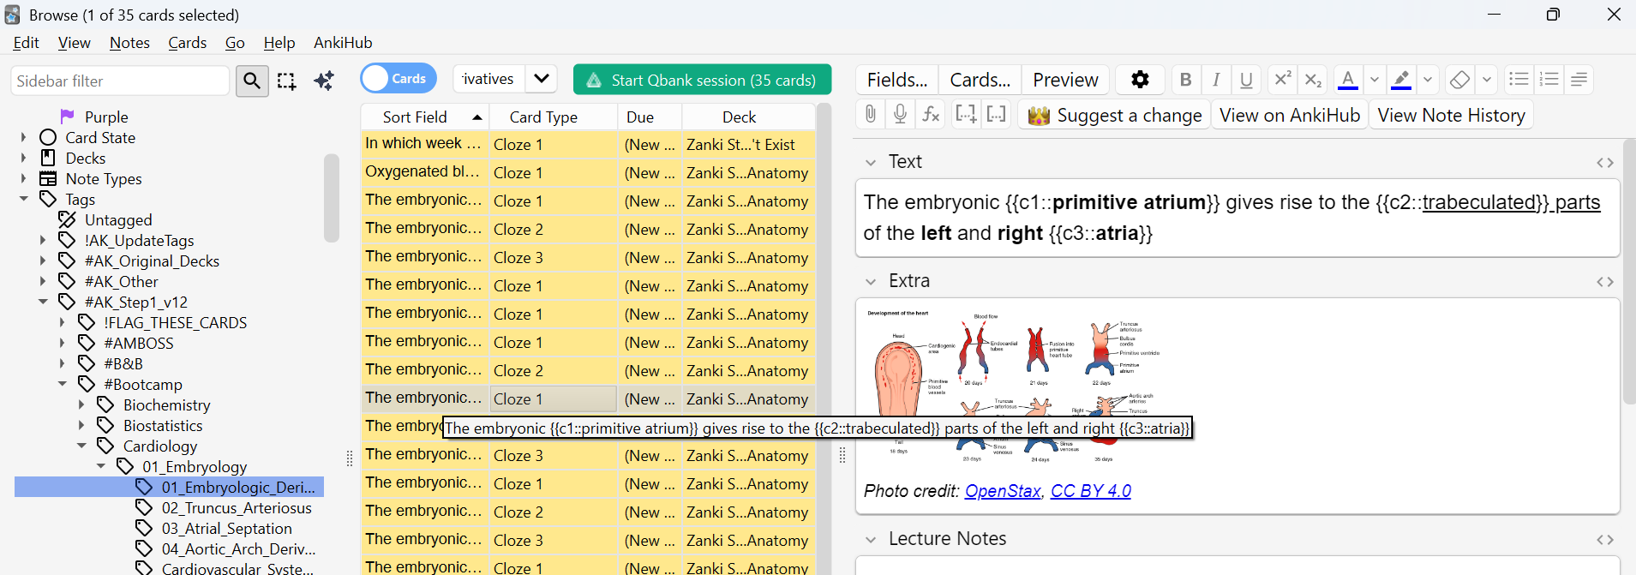Apply the blue text color swatch
1636x575 pixels.
(x=1348, y=80)
